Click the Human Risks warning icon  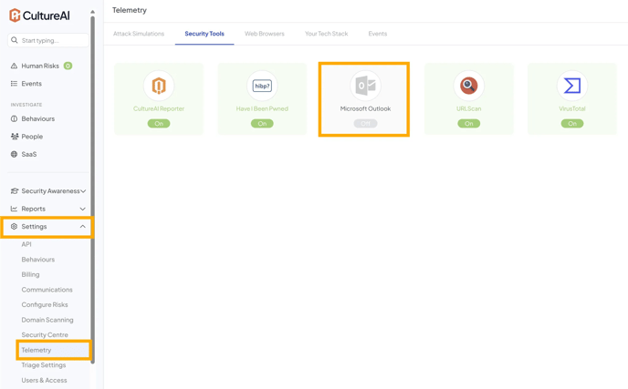point(14,66)
